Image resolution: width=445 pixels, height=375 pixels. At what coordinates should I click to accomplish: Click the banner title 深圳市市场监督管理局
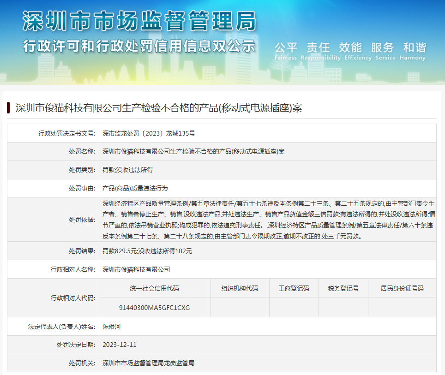(x=139, y=21)
